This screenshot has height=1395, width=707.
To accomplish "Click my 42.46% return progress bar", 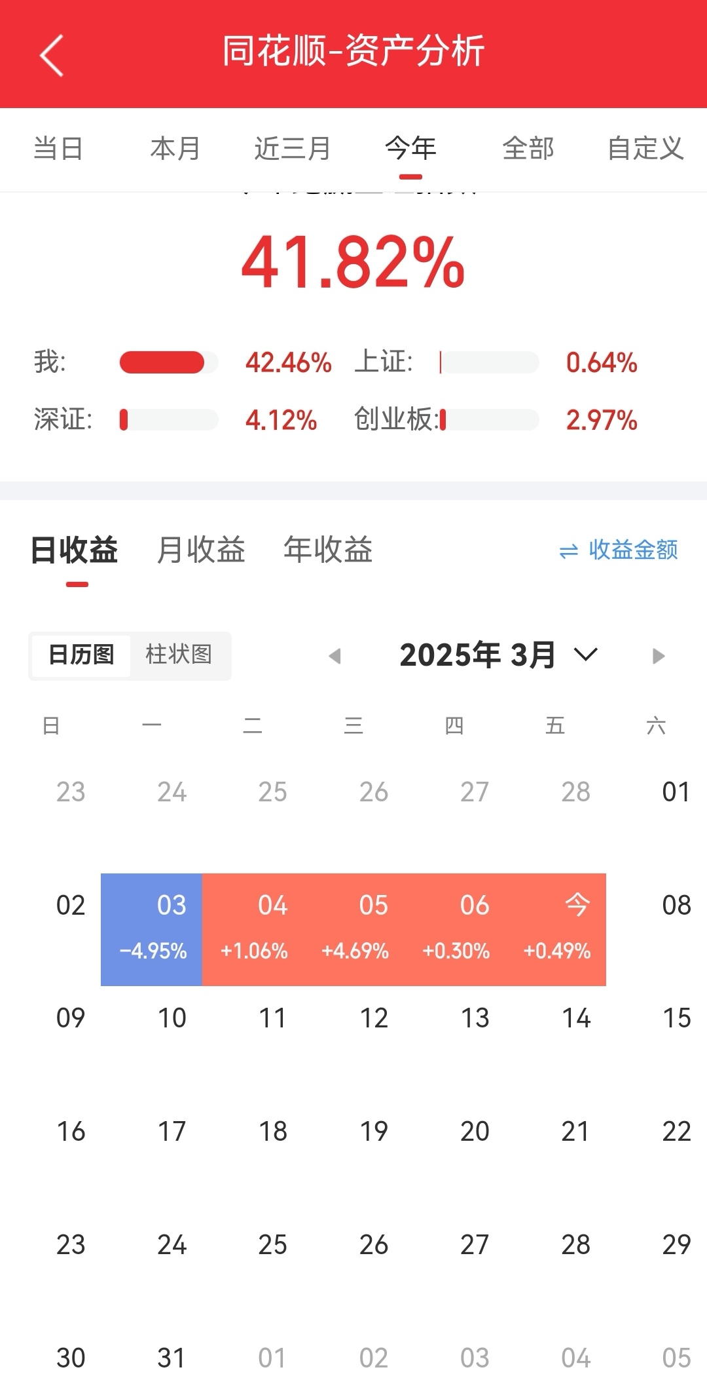I will click(169, 362).
